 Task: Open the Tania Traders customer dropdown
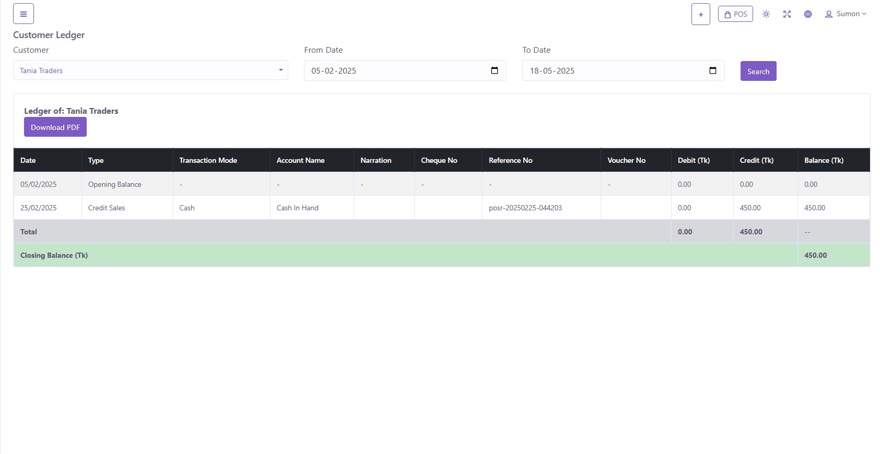150,70
